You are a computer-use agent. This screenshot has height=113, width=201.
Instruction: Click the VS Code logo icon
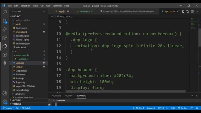(3, 6)
